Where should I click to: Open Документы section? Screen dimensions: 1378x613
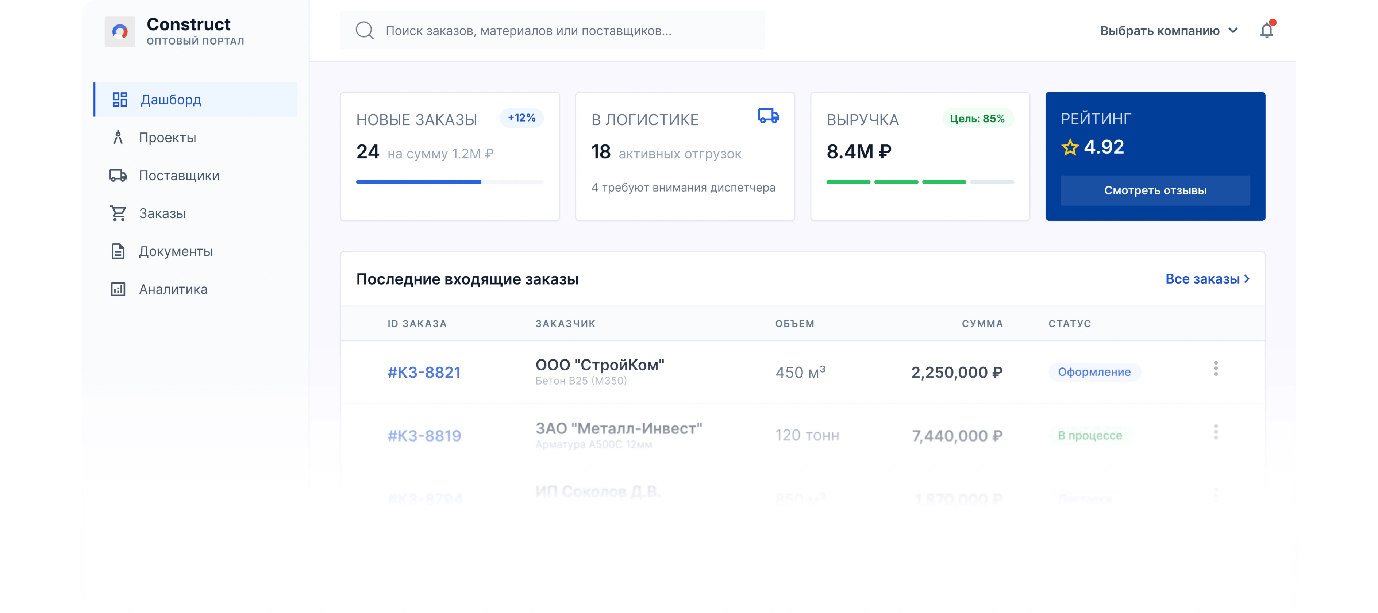coord(196,251)
